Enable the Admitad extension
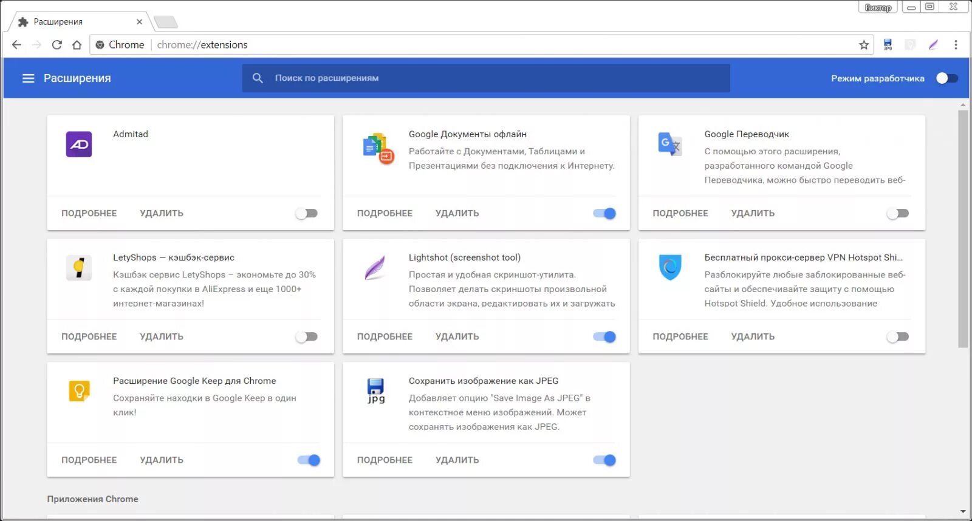The width and height of the screenshot is (972, 521). 307,213
